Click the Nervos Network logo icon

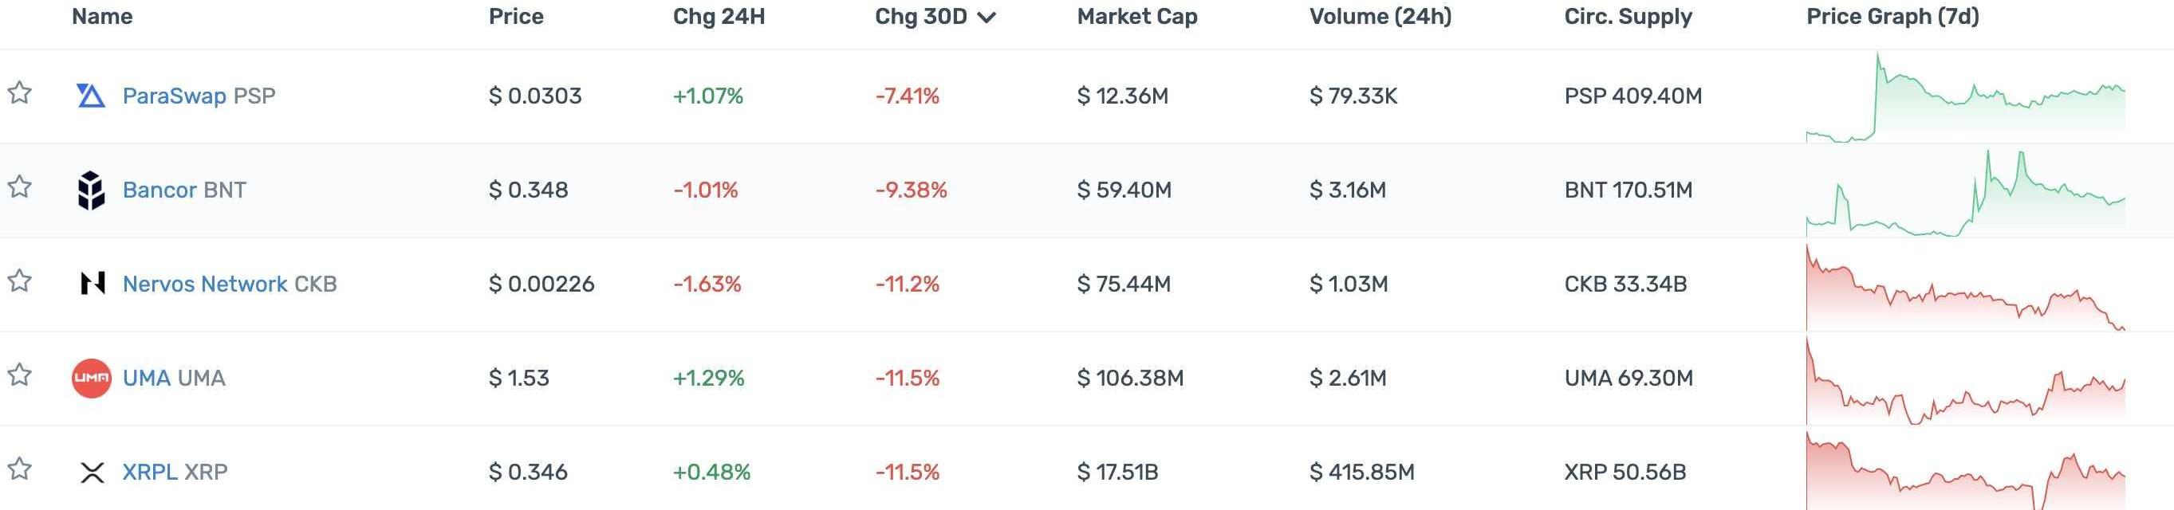(x=92, y=283)
